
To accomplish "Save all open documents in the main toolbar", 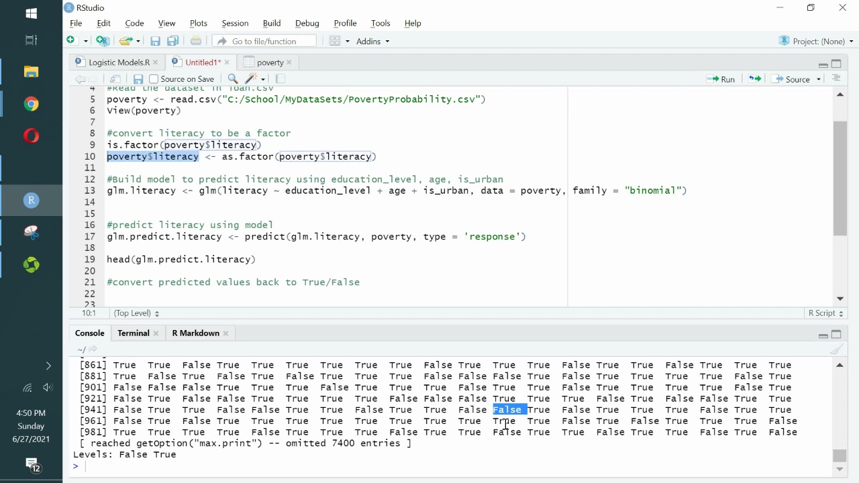I will [x=173, y=41].
